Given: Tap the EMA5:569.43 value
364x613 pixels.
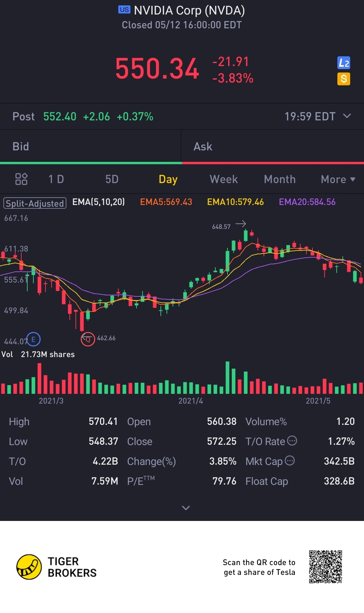Looking at the screenshot, I should click(x=166, y=202).
